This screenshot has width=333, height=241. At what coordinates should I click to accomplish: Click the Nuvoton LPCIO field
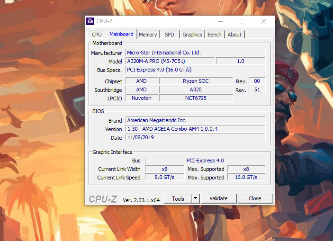click(x=142, y=98)
